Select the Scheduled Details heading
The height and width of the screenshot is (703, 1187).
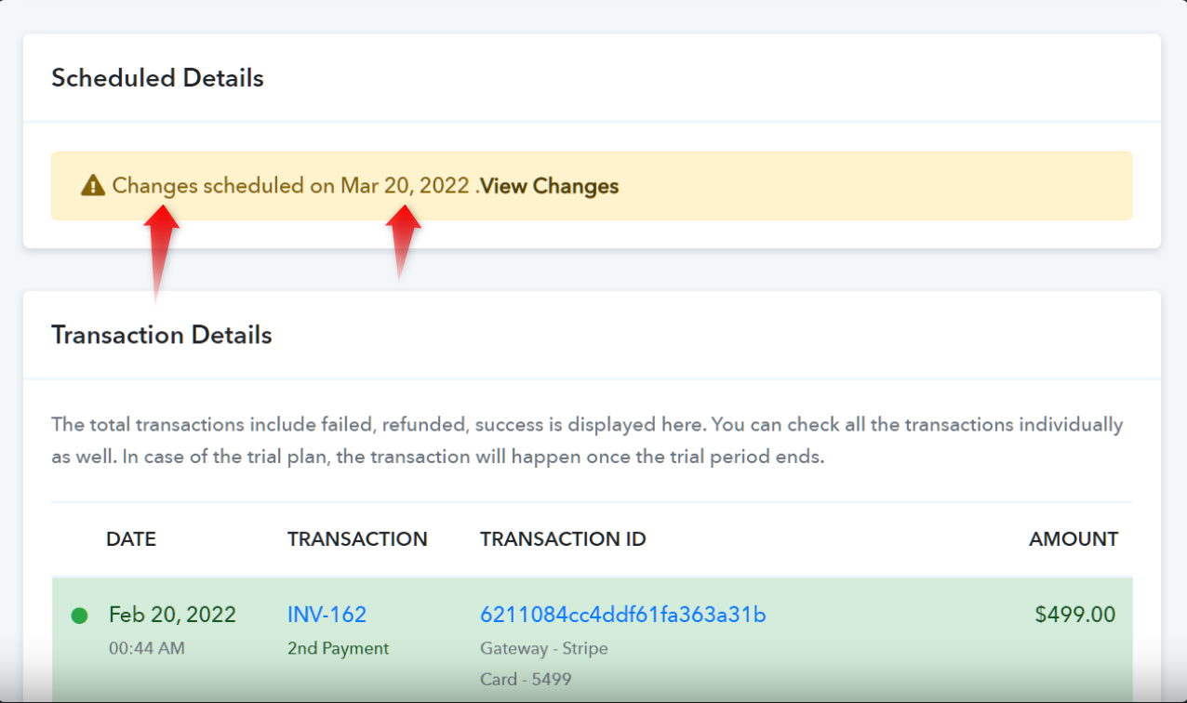(157, 78)
